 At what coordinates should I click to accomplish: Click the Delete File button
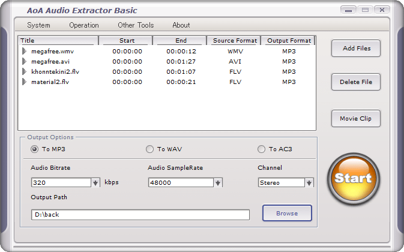356,82
